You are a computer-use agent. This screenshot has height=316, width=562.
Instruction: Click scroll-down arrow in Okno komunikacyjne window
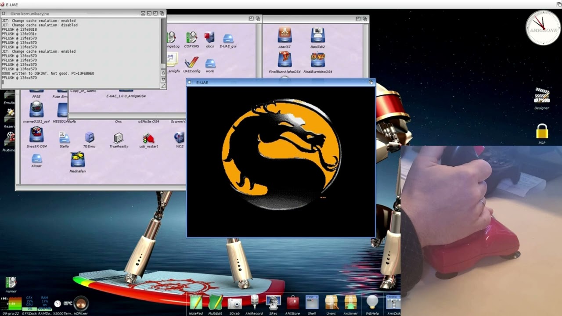pyautogui.click(x=163, y=79)
